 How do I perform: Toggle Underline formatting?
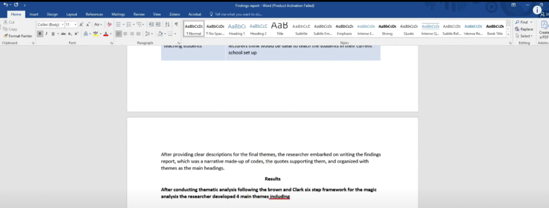click(x=53, y=34)
